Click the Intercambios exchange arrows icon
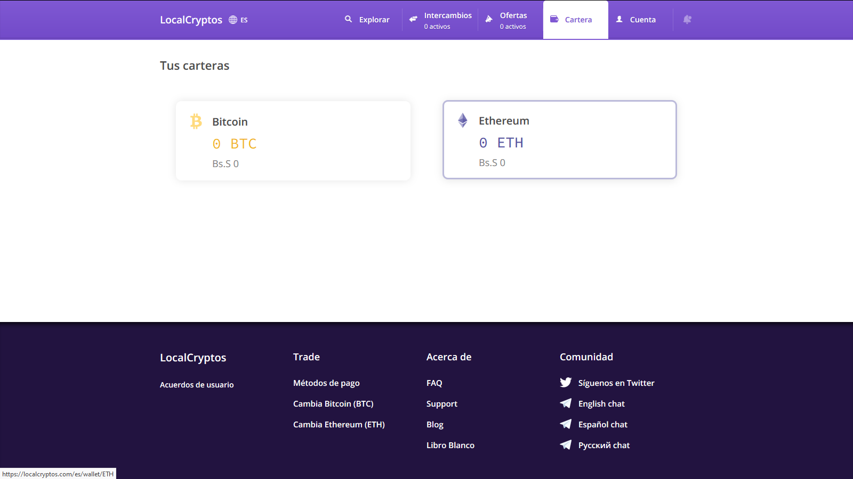 click(413, 19)
